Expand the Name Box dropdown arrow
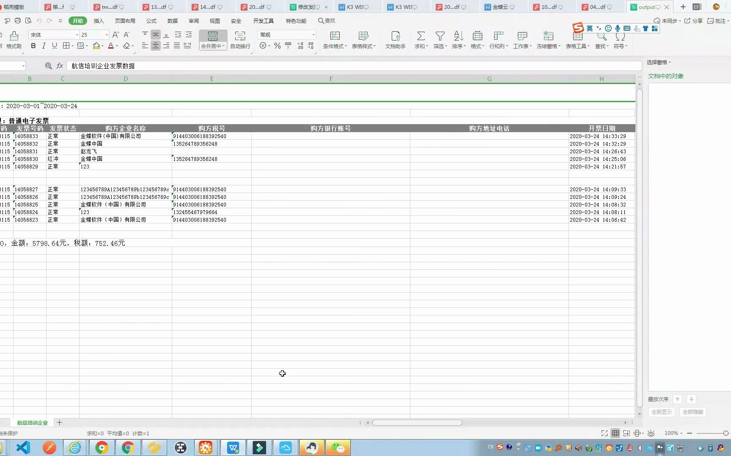The image size is (731, 456). pos(23,66)
